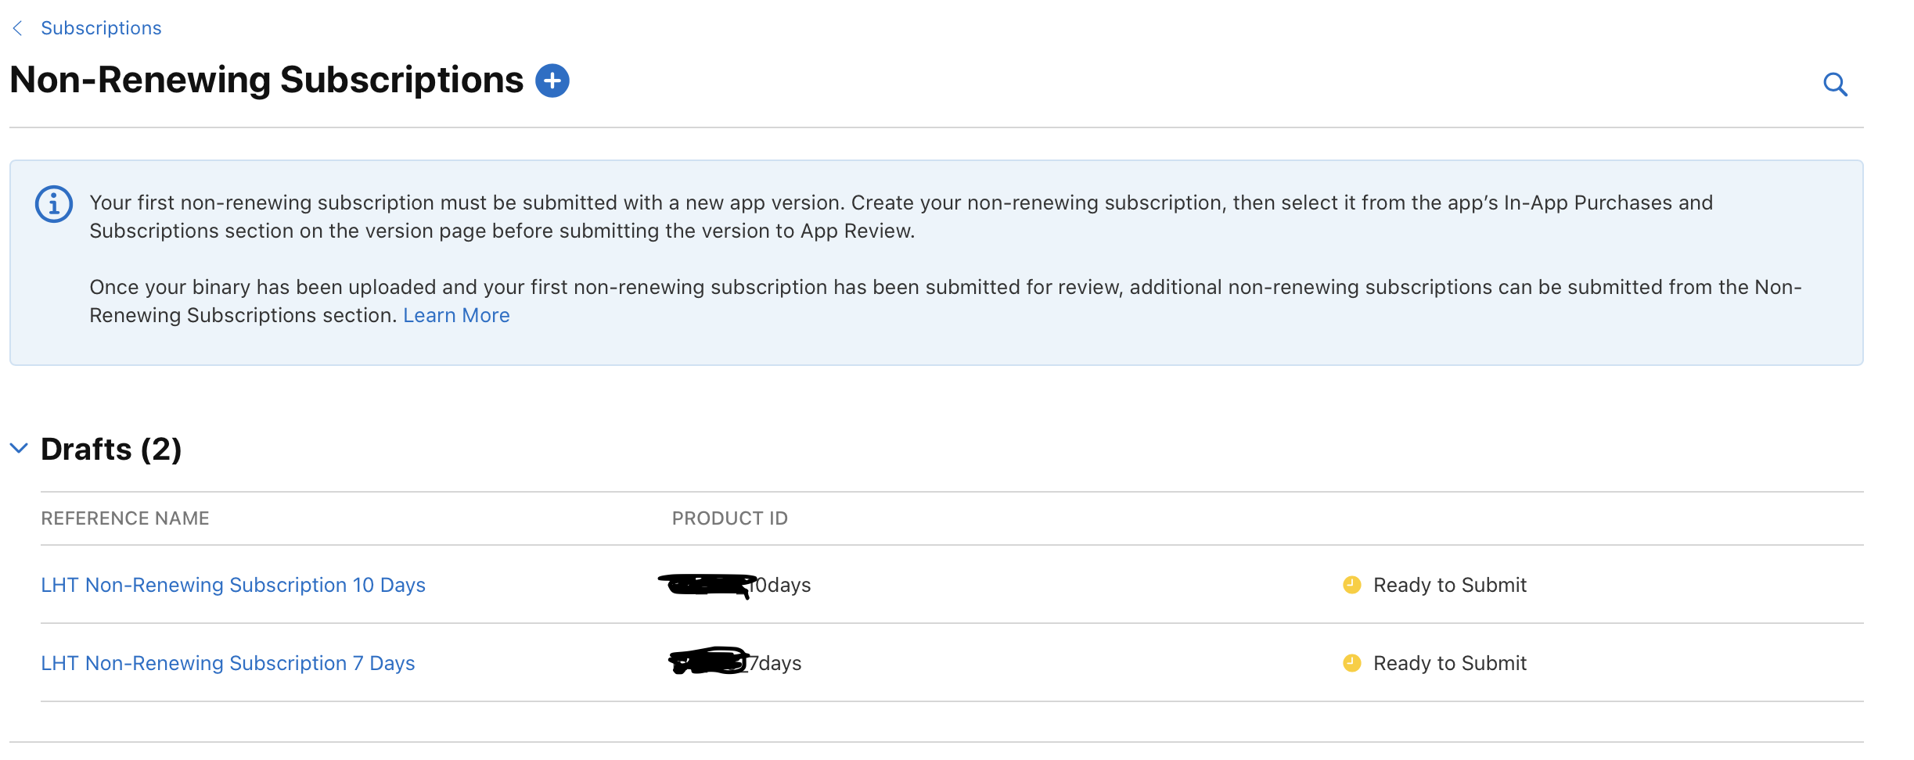The image size is (1914, 760).
Task: Click the Ready to Submit status on first row
Action: tap(1451, 584)
